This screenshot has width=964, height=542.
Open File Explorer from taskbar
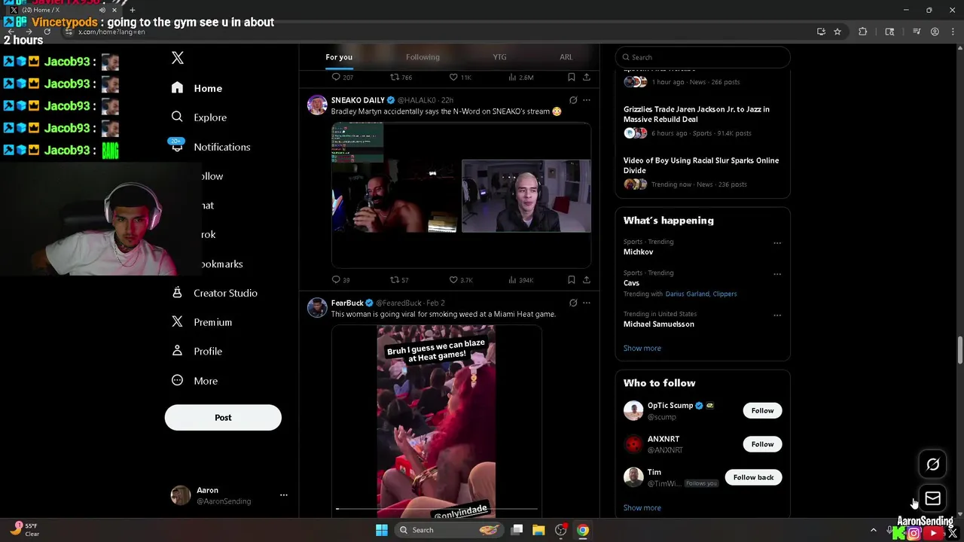pos(538,530)
